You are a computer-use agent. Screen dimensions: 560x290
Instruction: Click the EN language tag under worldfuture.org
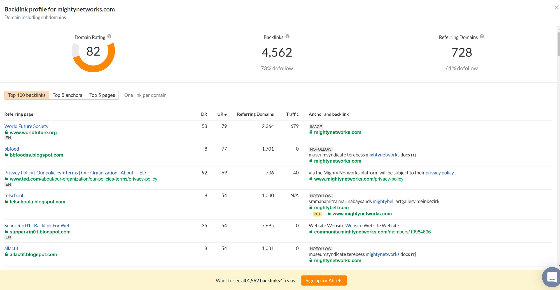(x=8, y=138)
